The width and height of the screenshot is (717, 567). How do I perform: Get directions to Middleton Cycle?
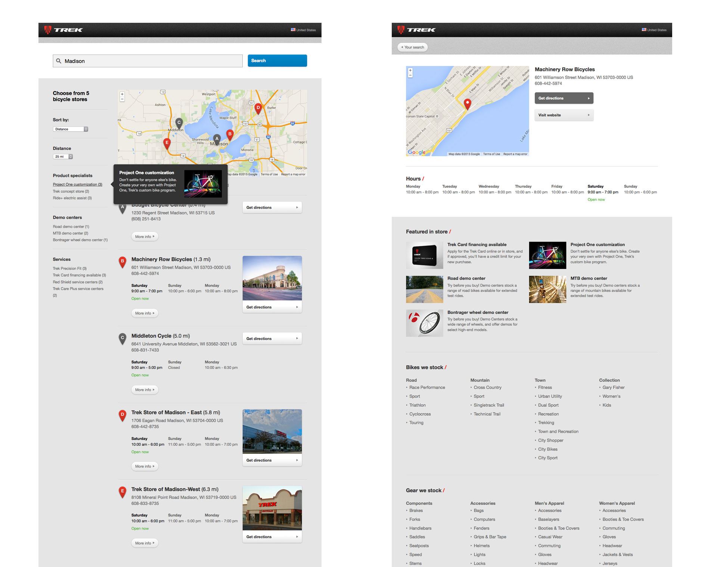click(272, 338)
